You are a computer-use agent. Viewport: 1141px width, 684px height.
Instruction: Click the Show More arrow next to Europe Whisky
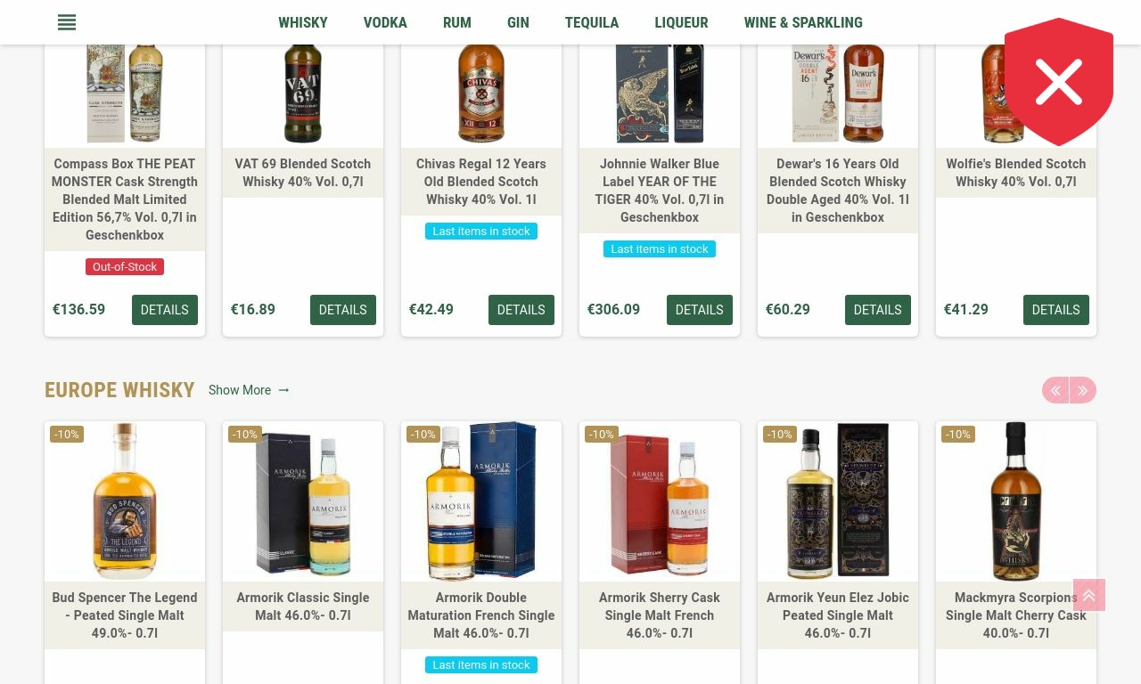click(x=283, y=390)
